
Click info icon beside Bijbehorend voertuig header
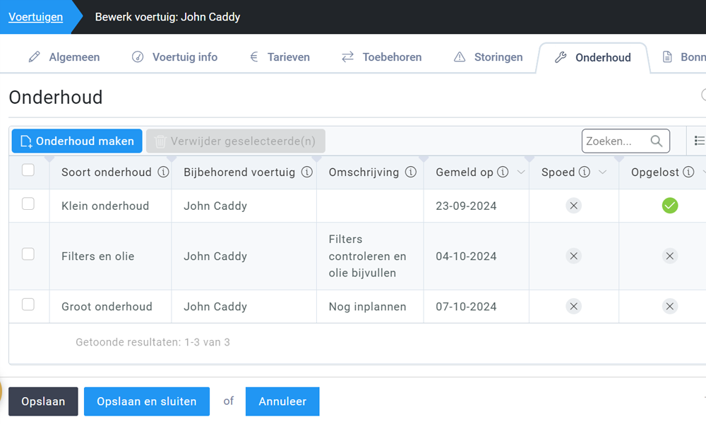(x=307, y=172)
